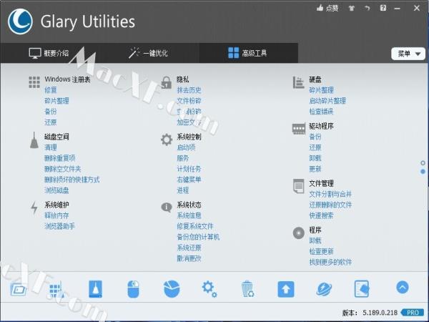Image resolution: width=429 pixels, height=322 pixels.
Task: Click the 磁盘空间 broom icon
Action: [34, 140]
